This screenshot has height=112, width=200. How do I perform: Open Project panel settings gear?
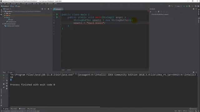click(x=48, y=9)
